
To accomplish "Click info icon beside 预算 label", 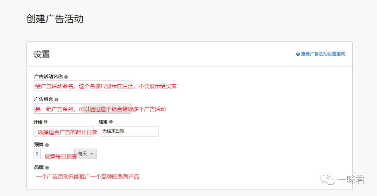I will point(47,145).
